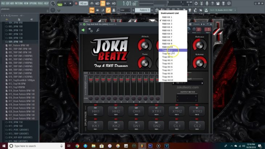Trigger the CL2 drum pad
The height and width of the screenshot is (149, 265).
[197, 126]
